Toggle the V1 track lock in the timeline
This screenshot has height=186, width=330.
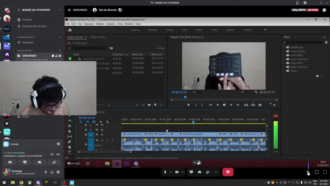(x=86, y=135)
